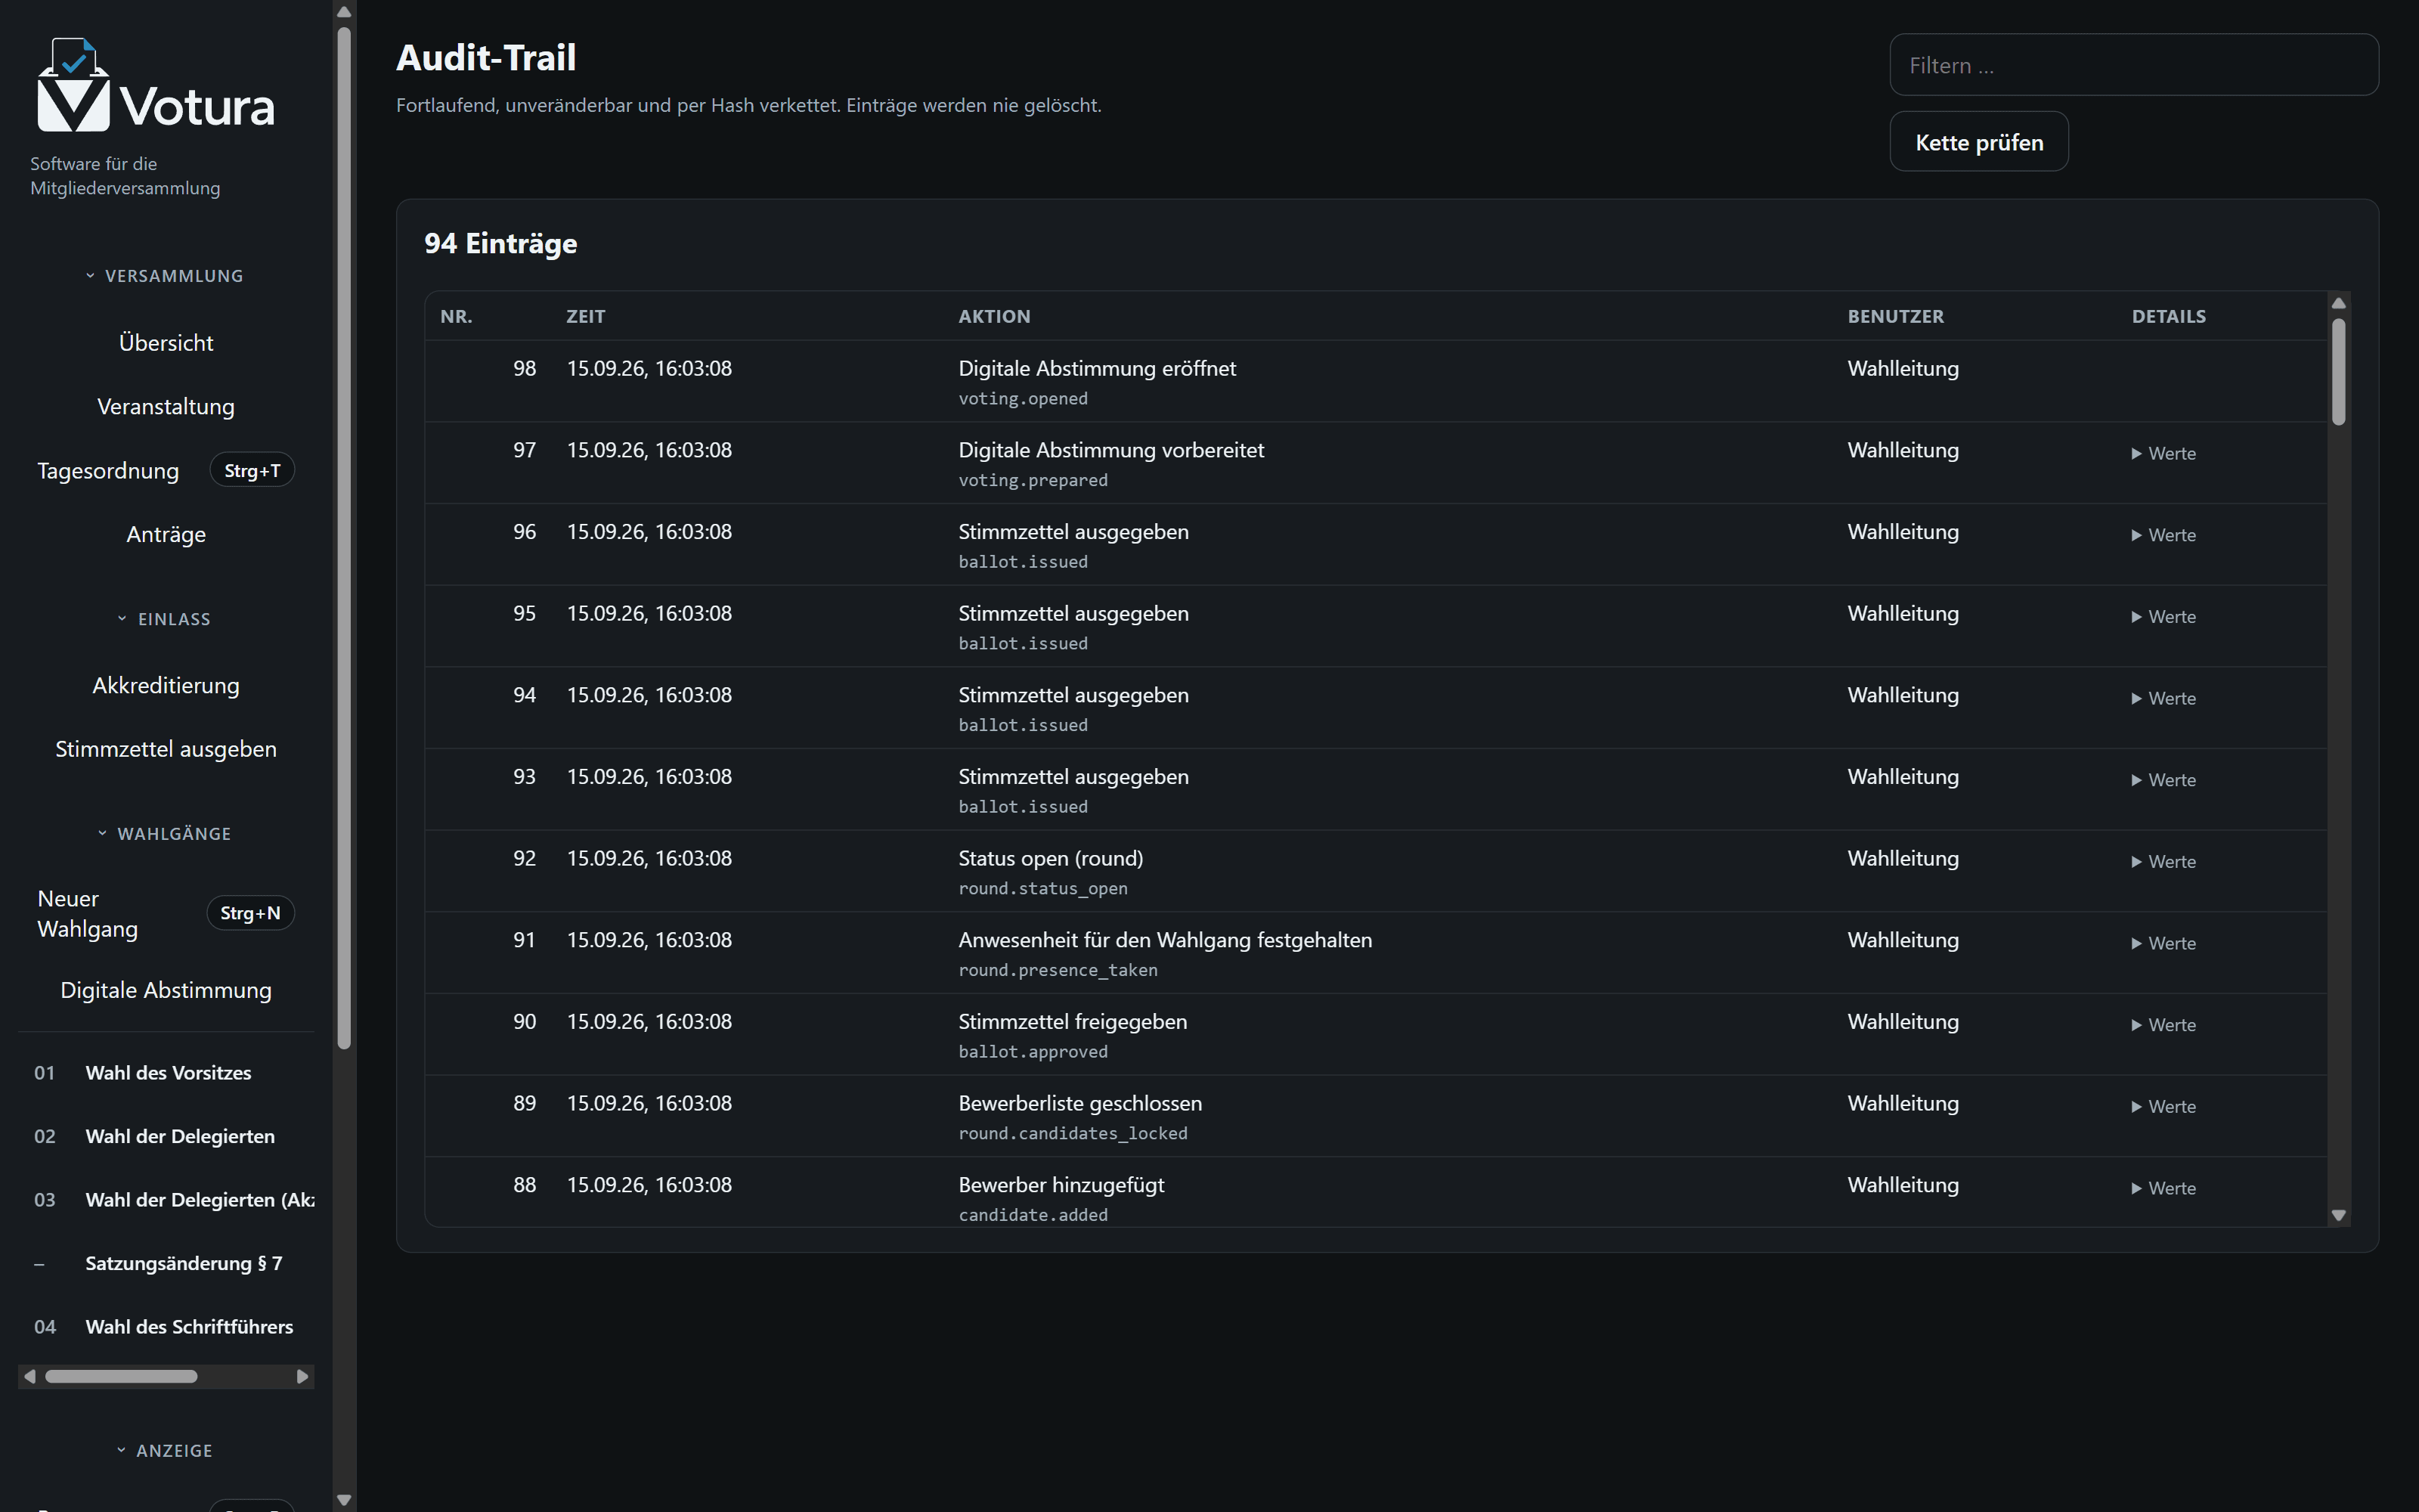Collapse the ANZEIGE section
The width and height of the screenshot is (2419, 1512).
pyautogui.click(x=165, y=1451)
